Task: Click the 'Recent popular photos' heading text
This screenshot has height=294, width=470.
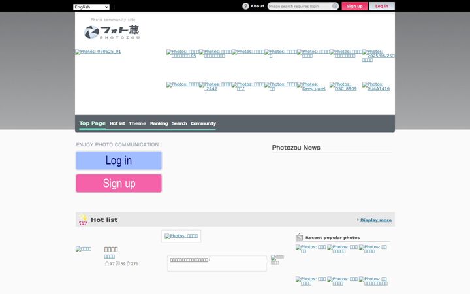Action: click(x=333, y=238)
